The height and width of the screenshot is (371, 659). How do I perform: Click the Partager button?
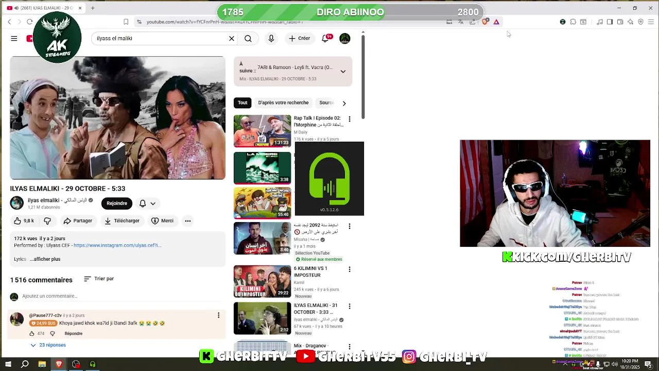click(78, 221)
